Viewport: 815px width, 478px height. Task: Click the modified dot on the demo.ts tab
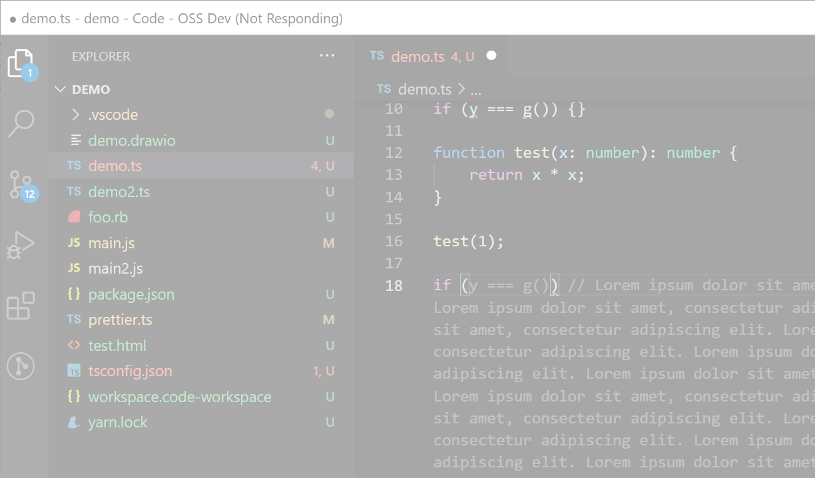click(491, 56)
